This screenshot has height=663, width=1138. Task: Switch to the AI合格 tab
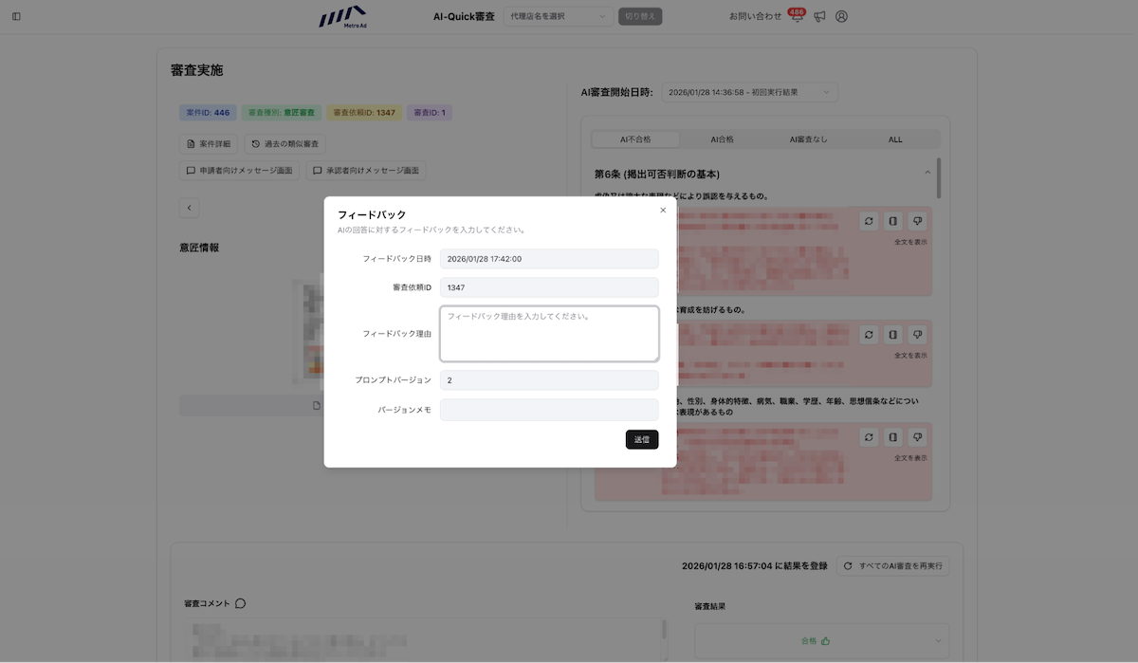[722, 139]
